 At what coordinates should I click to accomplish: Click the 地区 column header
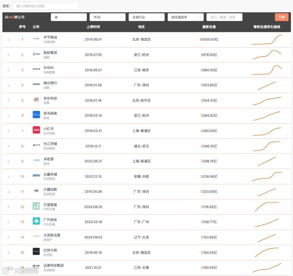pos(141,27)
